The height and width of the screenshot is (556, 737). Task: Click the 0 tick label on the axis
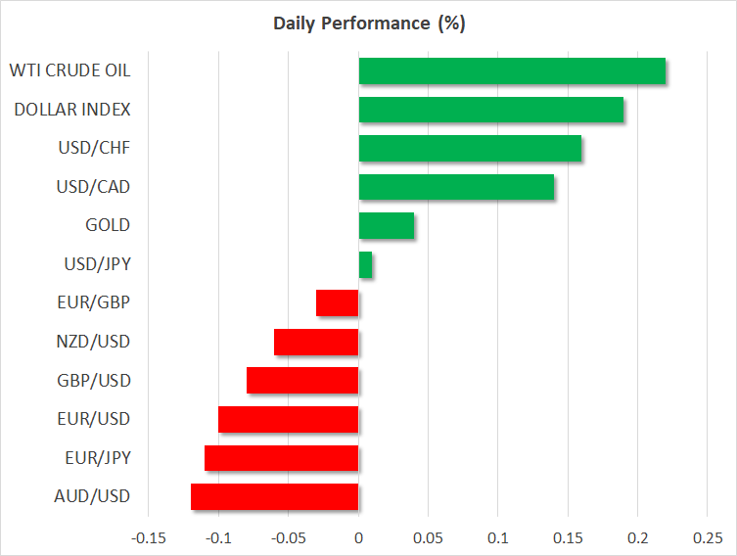pyautogui.click(x=358, y=536)
